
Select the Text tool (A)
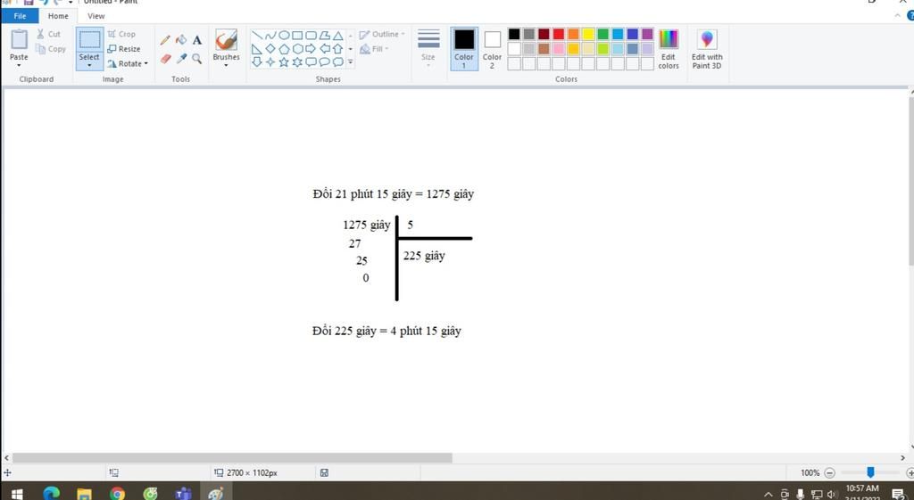tap(197, 39)
